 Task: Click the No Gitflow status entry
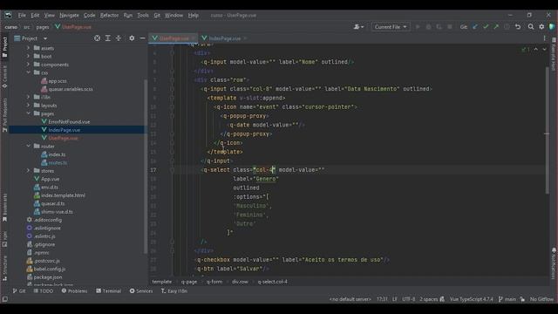541,299
